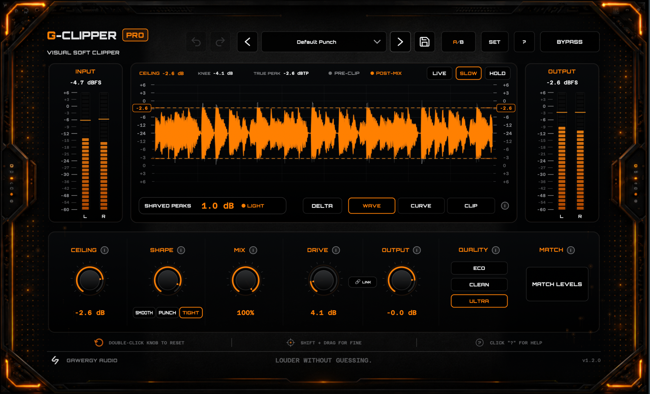
Task: Click the left -2.6 ceiling threshold handle
Action: [142, 108]
